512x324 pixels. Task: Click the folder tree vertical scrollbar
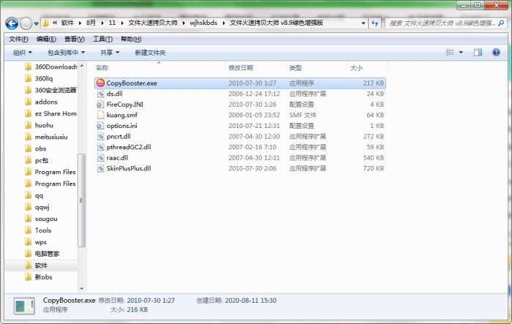pyautogui.click(x=81, y=200)
